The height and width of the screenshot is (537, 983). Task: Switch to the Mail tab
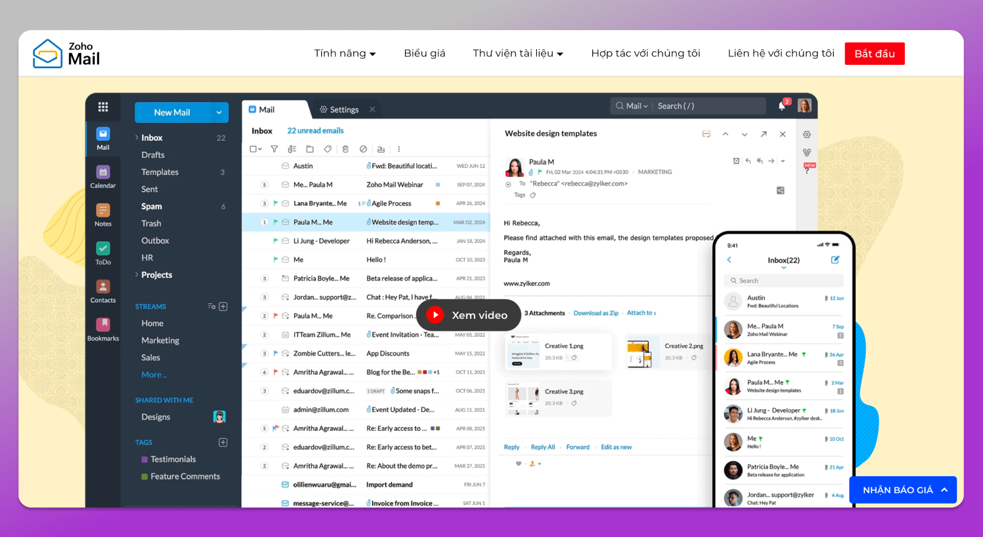(275, 109)
